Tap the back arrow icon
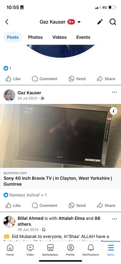The height and width of the screenshot is (264, 121). 7,22
